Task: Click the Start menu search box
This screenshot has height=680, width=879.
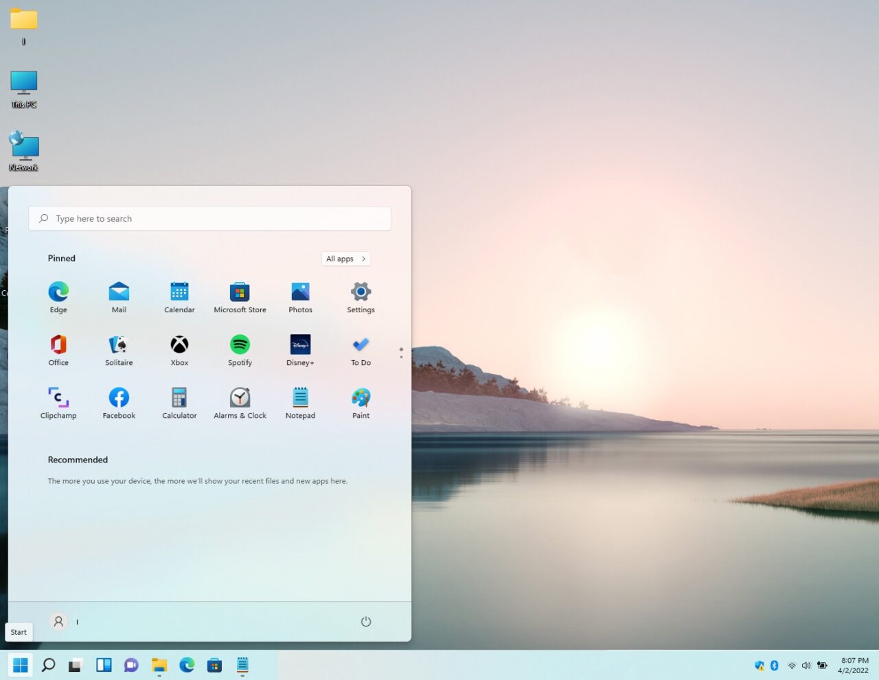Action: (209, 218)
